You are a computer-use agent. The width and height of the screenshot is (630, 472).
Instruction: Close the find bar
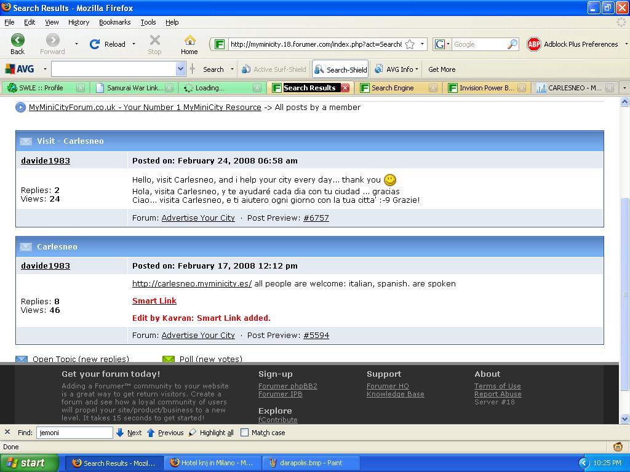click(x=7, y=433)
